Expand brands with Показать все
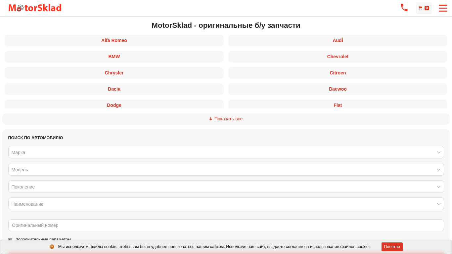 (226, 119)
